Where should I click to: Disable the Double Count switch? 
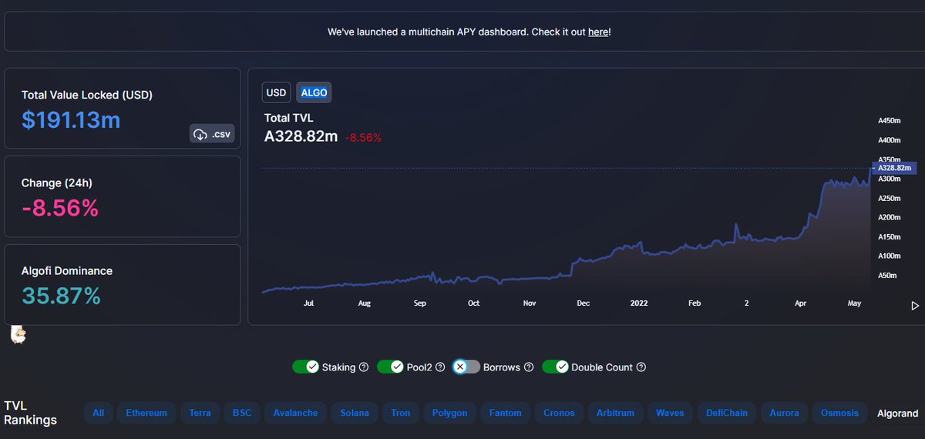[x=555, y=367]
